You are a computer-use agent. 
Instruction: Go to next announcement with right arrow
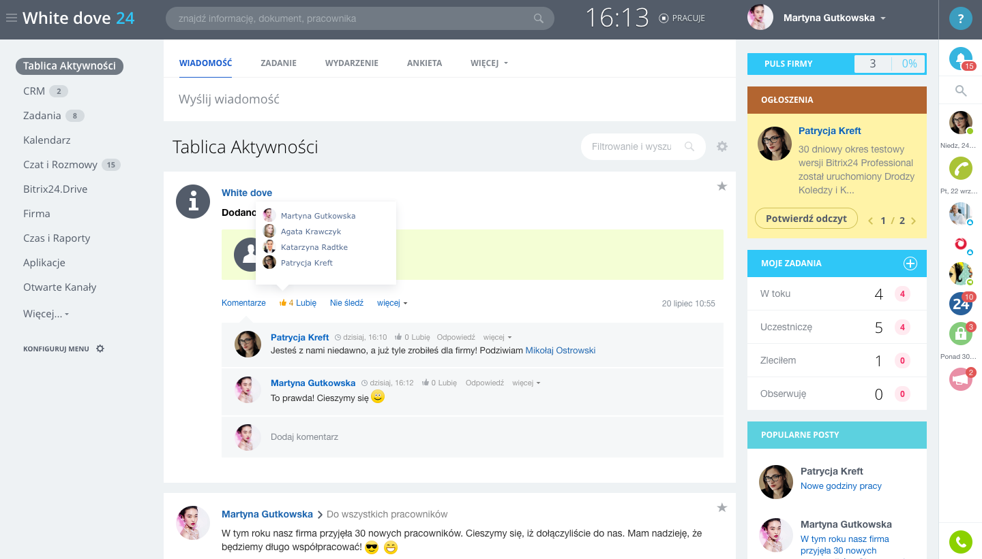click(913, 221)
